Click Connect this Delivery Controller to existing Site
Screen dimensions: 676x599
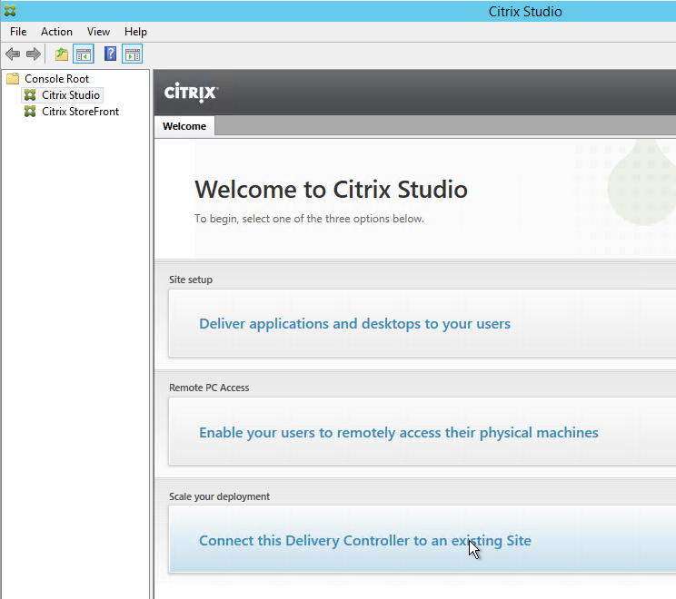tap(364, 540)
